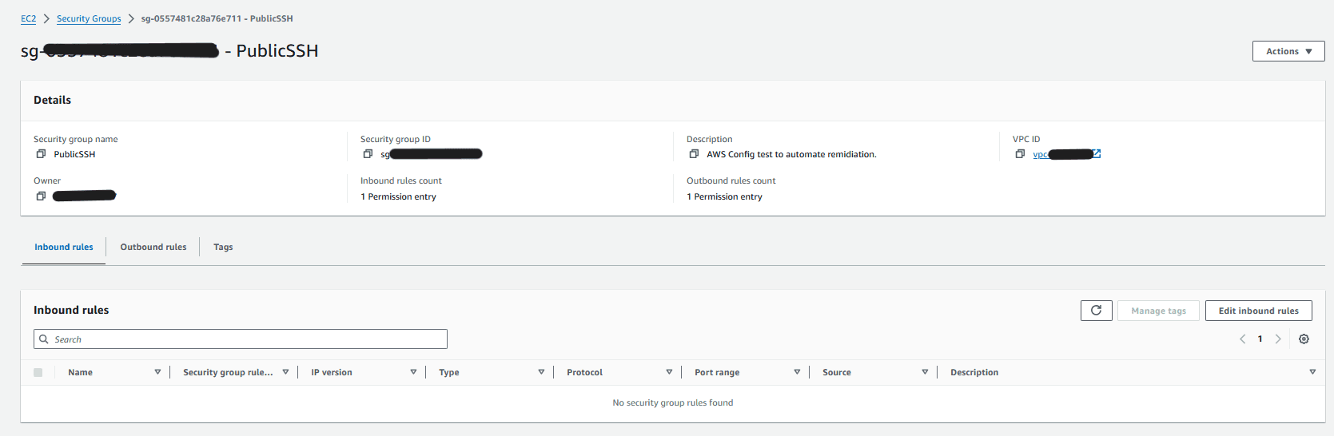Open table preferences gear icon
The image size is (1334, 436).
point(1304,339)
